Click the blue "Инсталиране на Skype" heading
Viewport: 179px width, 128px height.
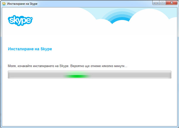tap(30, 49)
